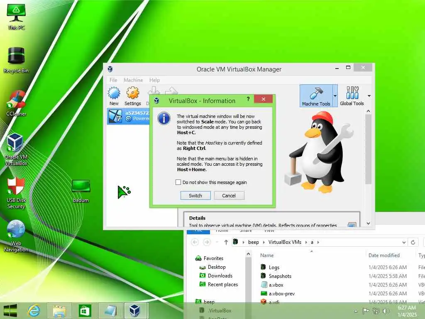The width and height of the screenshot is (425, 319).
Task: Open Desktop in navigation pane
Action: click(212, 267)
